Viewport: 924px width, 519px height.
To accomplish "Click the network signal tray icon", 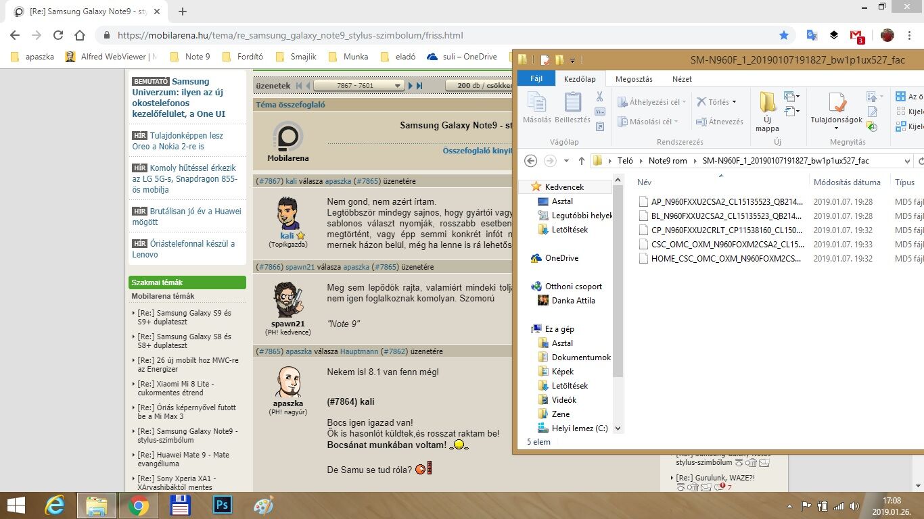I will coord(839,505).
